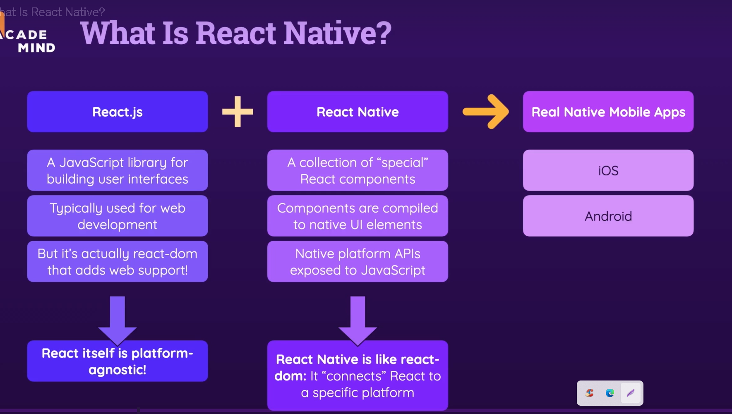Launch Microsoft Edge from the floating tray
Viewport: 732px width, 414px height.
coord(610,393)
